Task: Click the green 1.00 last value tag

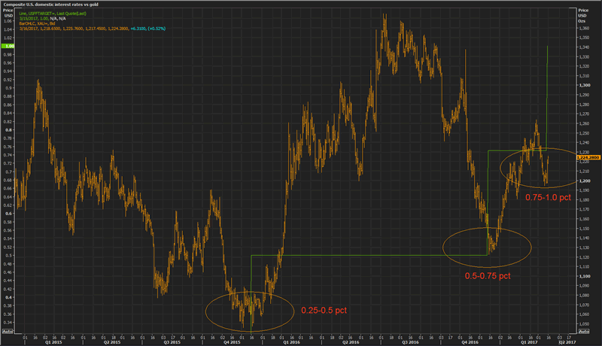Action: point(8,46)
